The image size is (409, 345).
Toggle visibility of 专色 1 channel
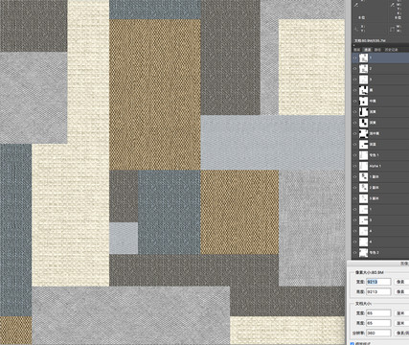(x=355, y=155)
